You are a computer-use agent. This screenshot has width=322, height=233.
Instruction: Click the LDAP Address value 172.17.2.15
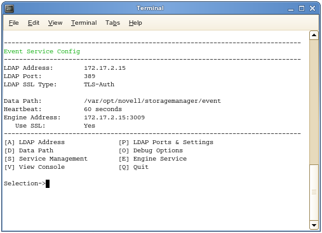coord(105,68)
